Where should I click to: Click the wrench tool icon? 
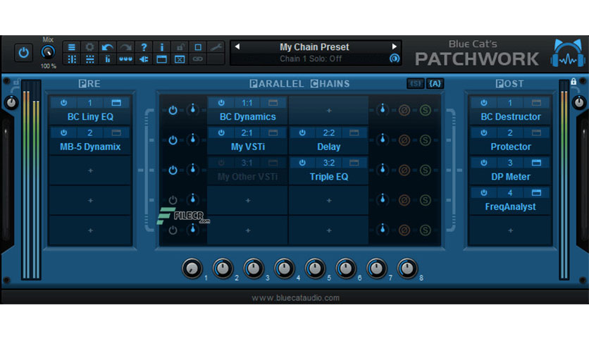216,47
